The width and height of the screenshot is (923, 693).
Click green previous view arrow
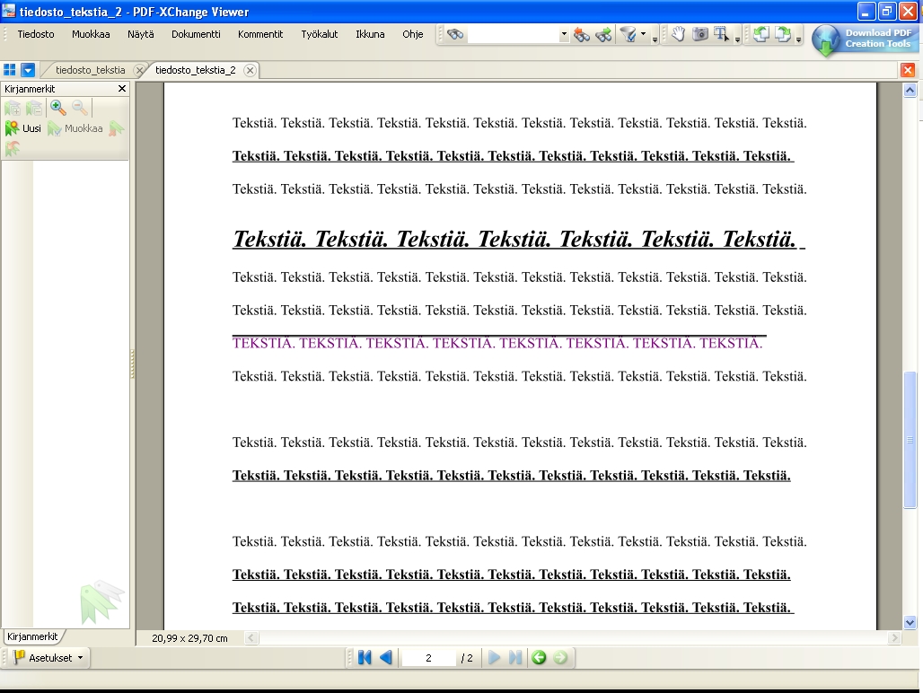tap(539, 658)
